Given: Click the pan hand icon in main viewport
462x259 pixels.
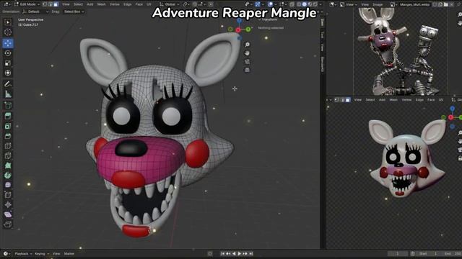Looking at the screenshot, I should 247,53.
